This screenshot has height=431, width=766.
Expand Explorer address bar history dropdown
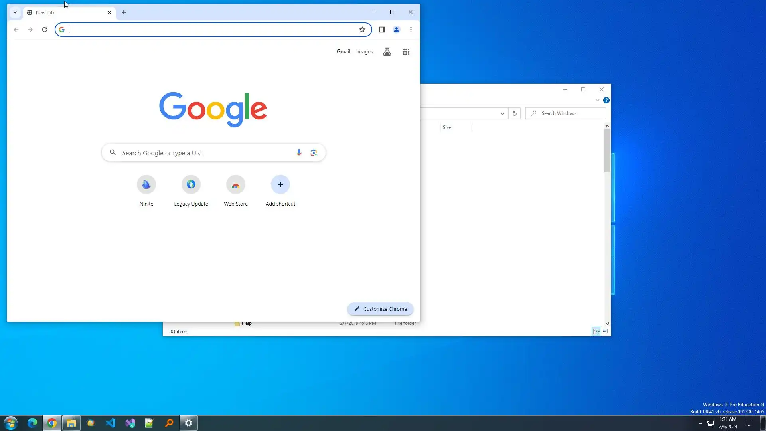(502, 114)
